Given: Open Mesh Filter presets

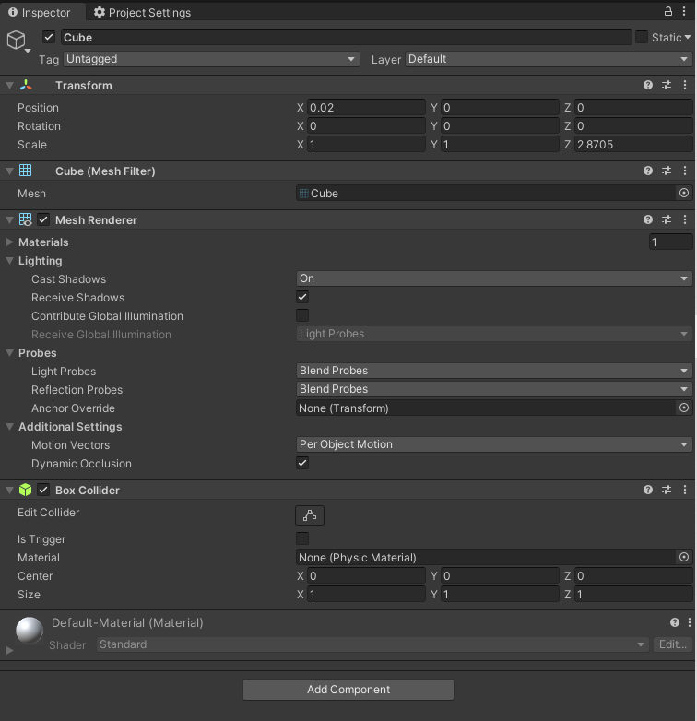Looking at the screenshot, I should tap(667, 171).
